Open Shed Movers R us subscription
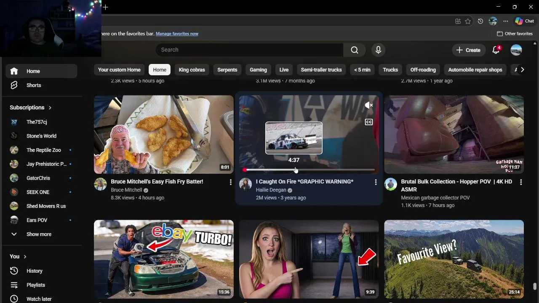Viewport: 539px width, 303px height. coord(41,206)
